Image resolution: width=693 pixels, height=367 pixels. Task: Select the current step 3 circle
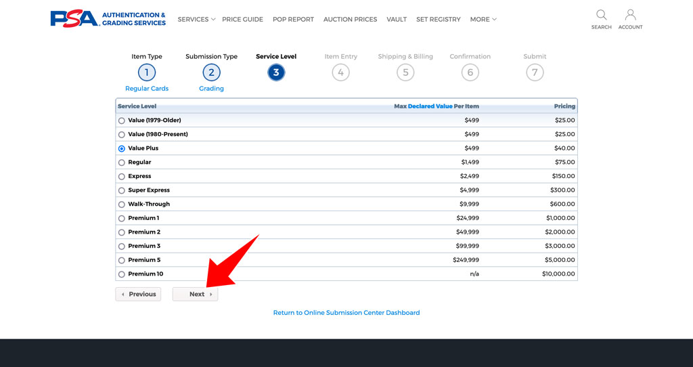pyautogui.click(x=276, y=72)
